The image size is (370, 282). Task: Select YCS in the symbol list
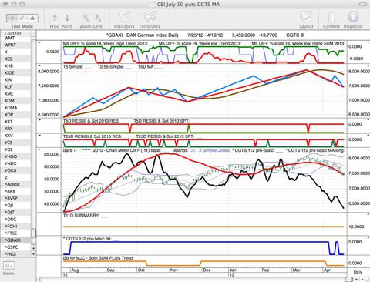[x=16, y=143]
